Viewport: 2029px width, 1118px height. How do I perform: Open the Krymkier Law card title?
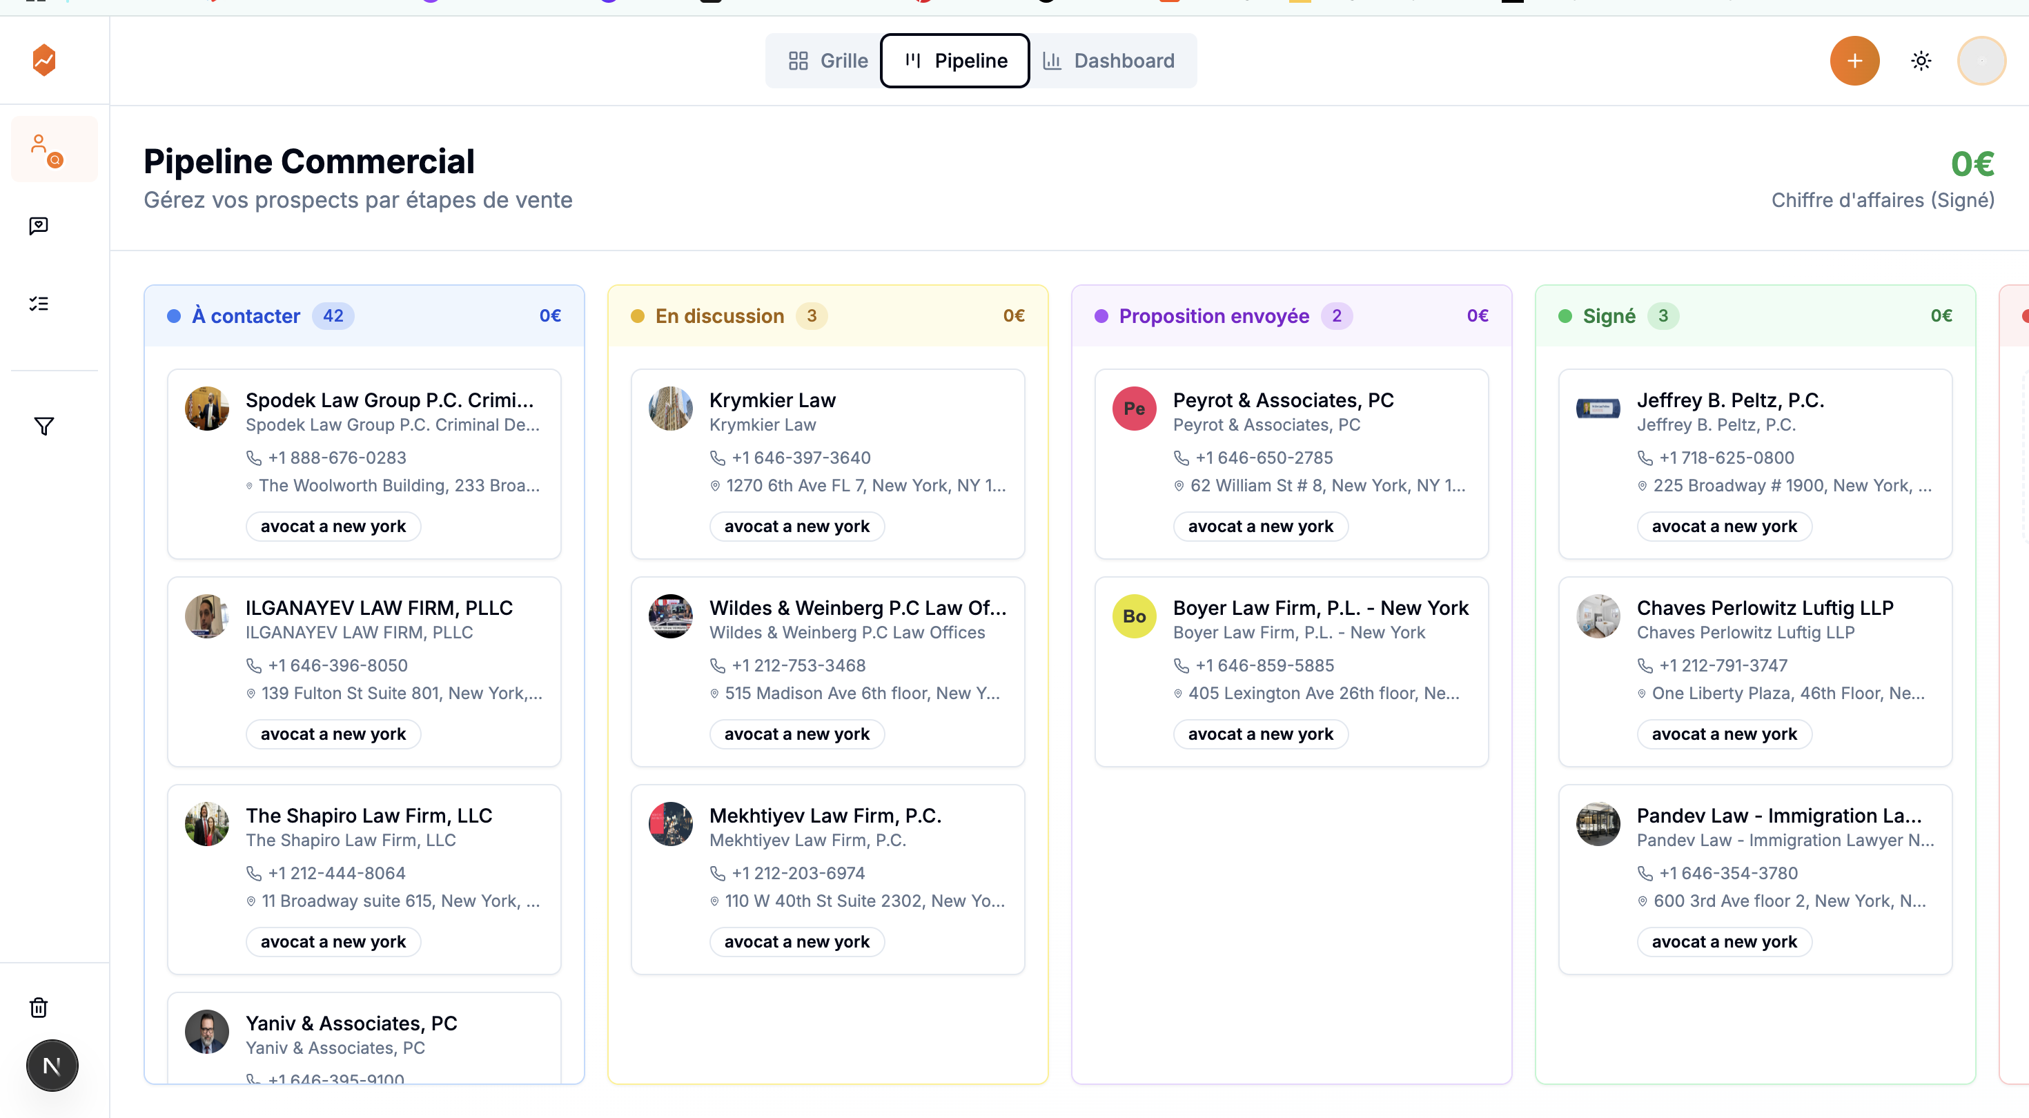pyautogui.click(x=772, y=400)
